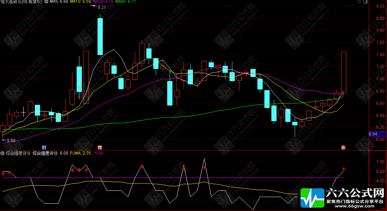Open the 财 financial event marker
The height and width of the screenshot is (211, 387).
44,148
